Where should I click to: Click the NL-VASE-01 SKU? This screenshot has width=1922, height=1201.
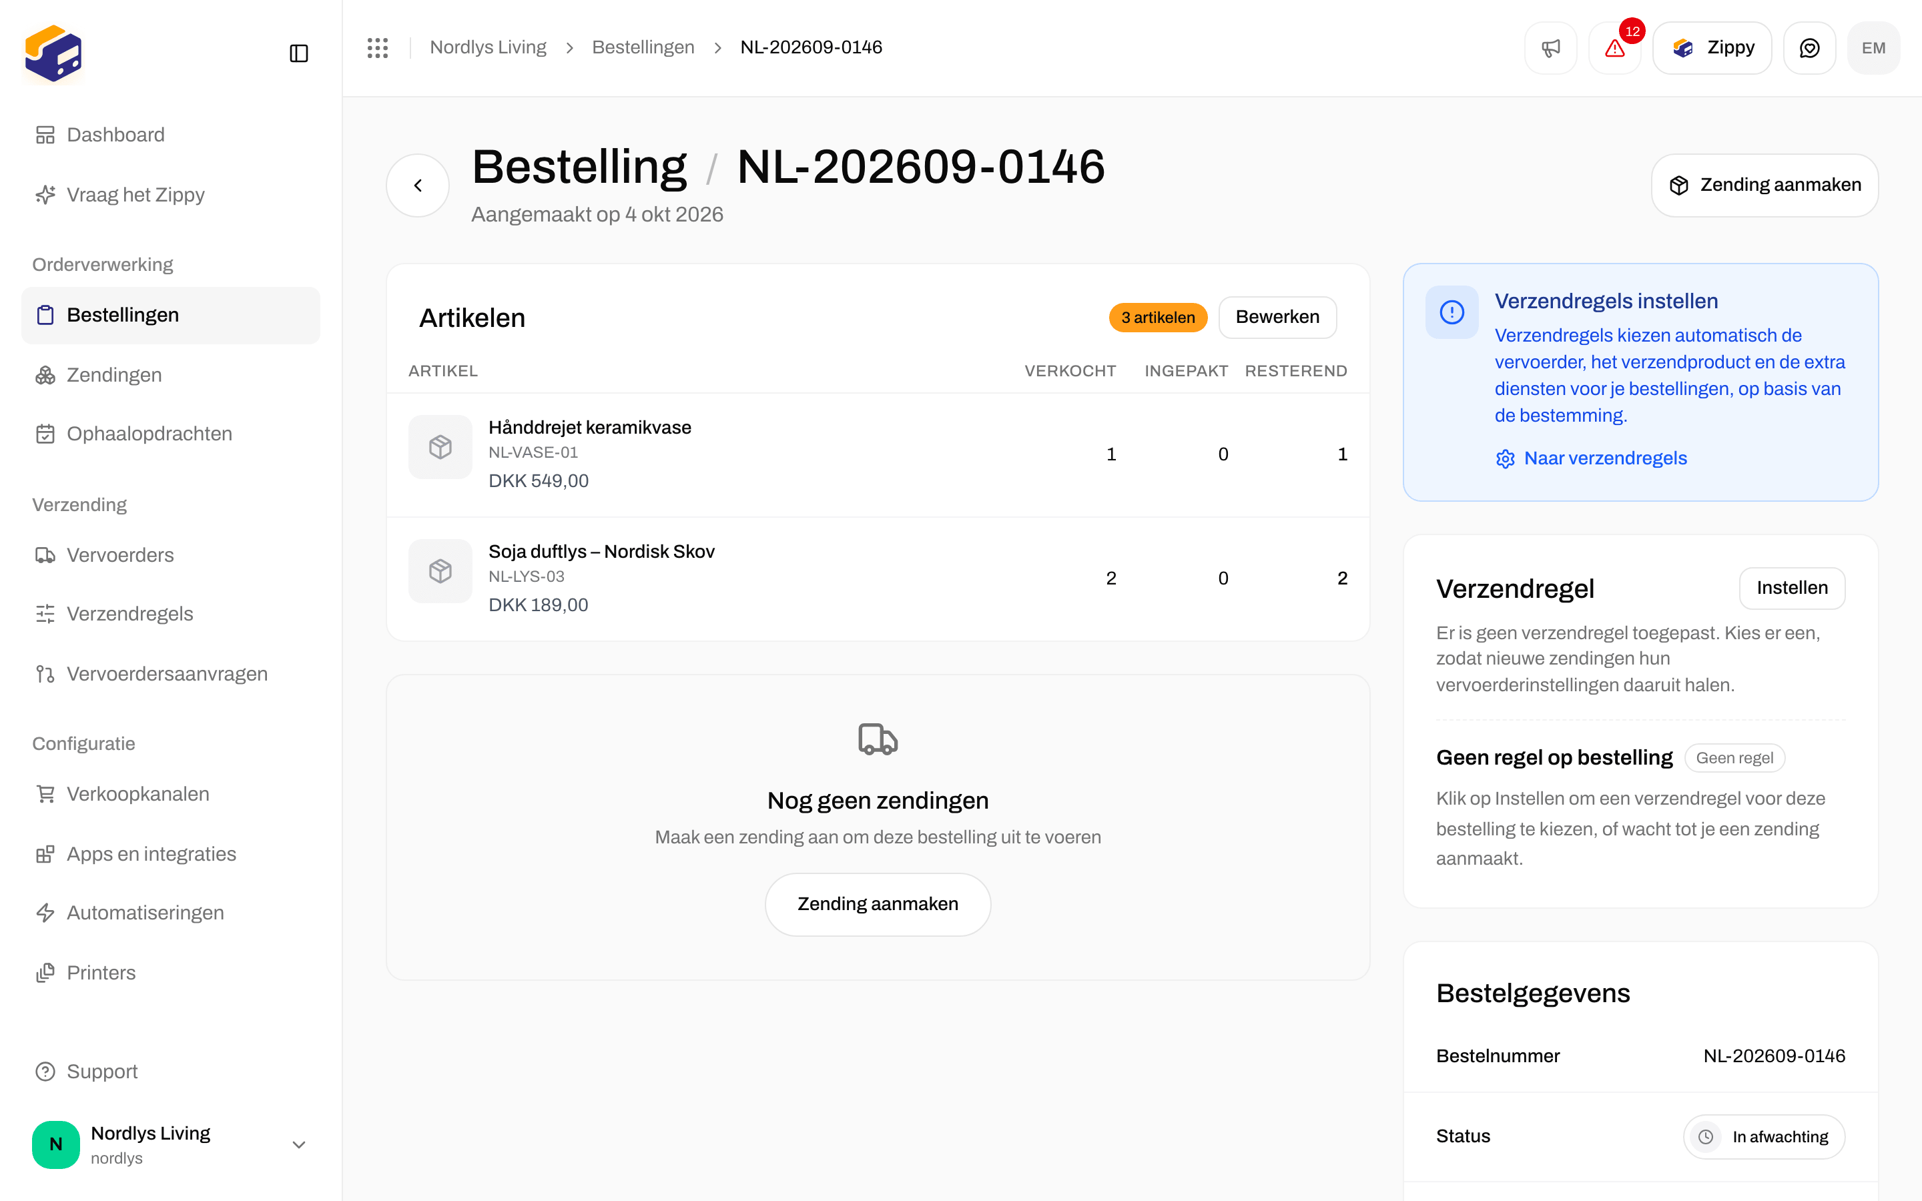click(x=533, y=452)
